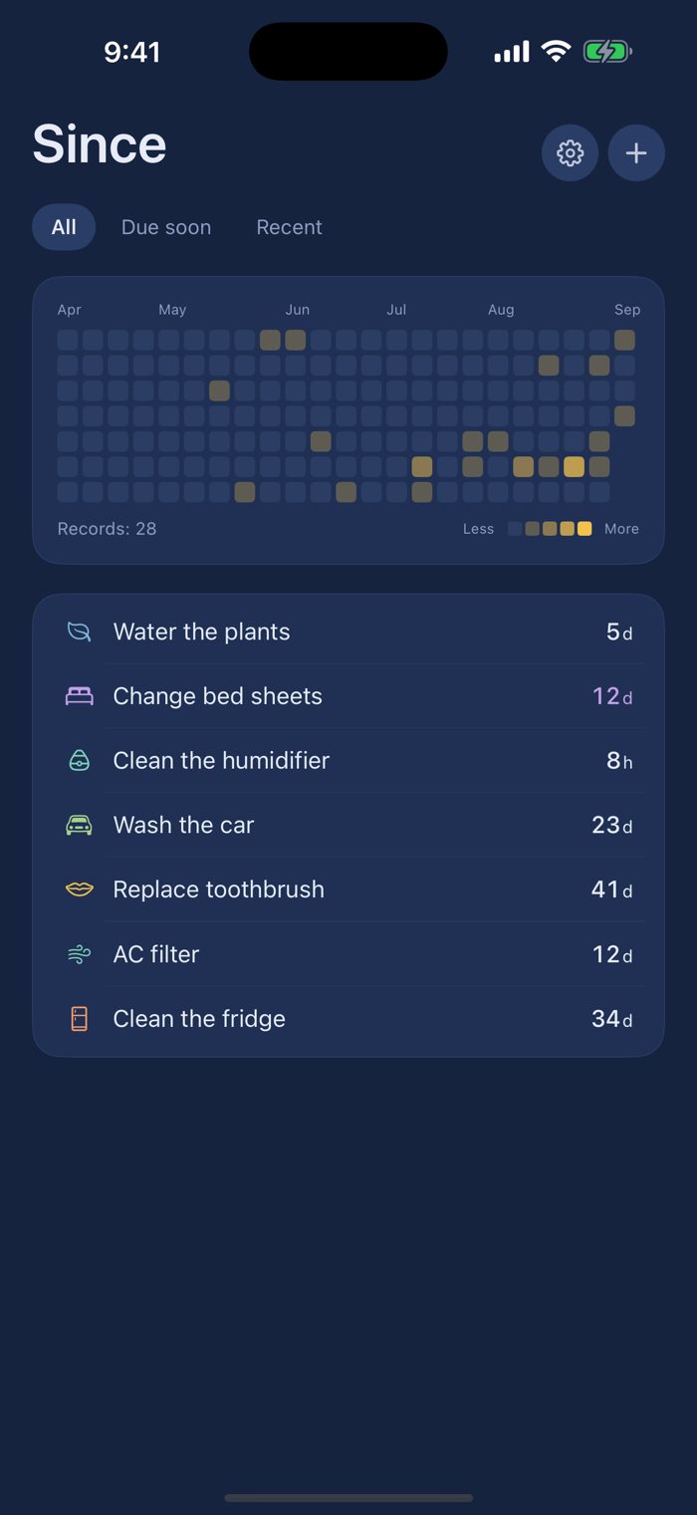Tap the 34d counter for Clean the fridge
Screen dimensions: 697x1515
[611, 1018]
